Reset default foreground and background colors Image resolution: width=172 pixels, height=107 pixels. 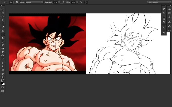pyautogui.click(x=1, y=80)
